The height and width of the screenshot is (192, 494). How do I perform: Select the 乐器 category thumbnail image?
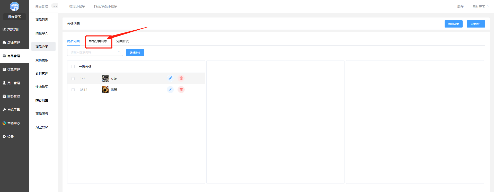105,90
